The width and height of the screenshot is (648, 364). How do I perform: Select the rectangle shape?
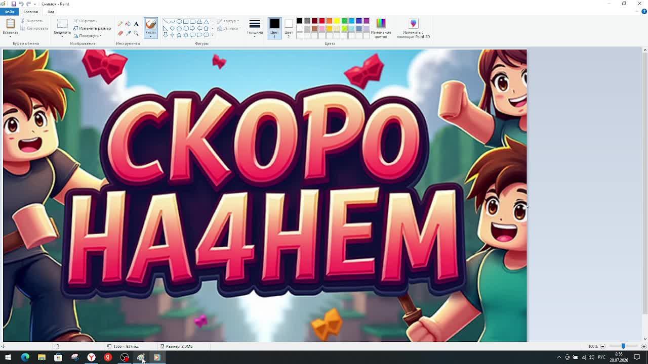(x=186, y=21)
